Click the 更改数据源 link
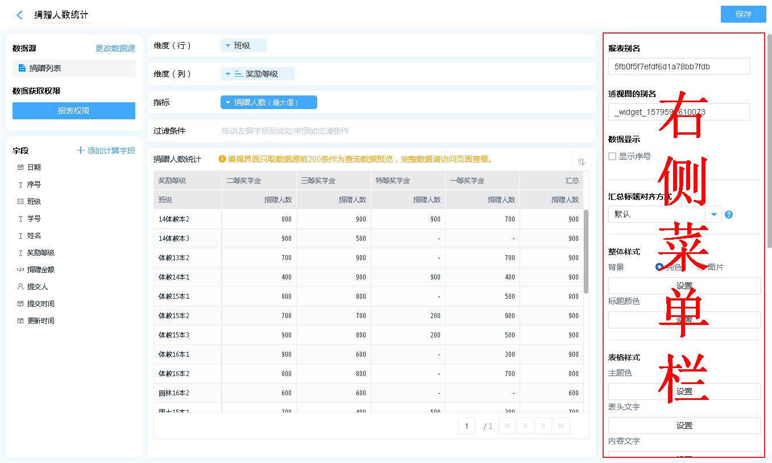Viewport: 772px width, 463px height. tap(115, 49)
